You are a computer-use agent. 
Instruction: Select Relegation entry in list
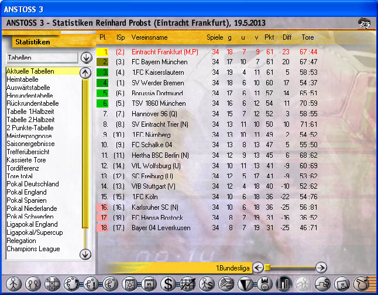click(x=21, y=241)
